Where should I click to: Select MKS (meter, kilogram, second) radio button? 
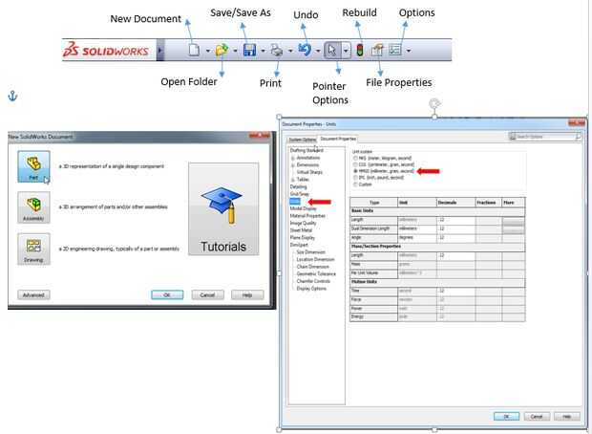(x=355, y=158)
